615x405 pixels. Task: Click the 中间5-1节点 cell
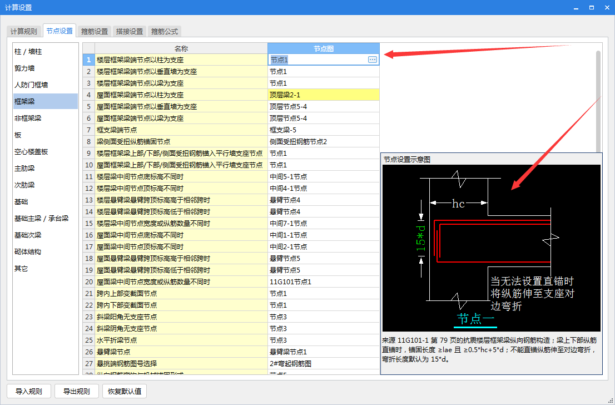[x=324, y=176]
